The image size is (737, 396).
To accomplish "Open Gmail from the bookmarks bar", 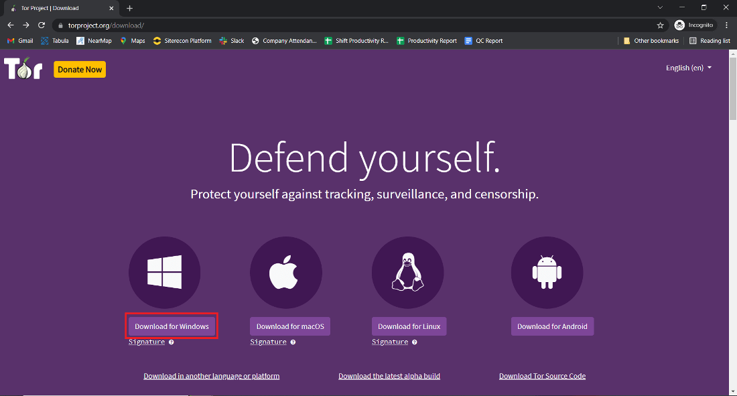I will tap(19, 40).
